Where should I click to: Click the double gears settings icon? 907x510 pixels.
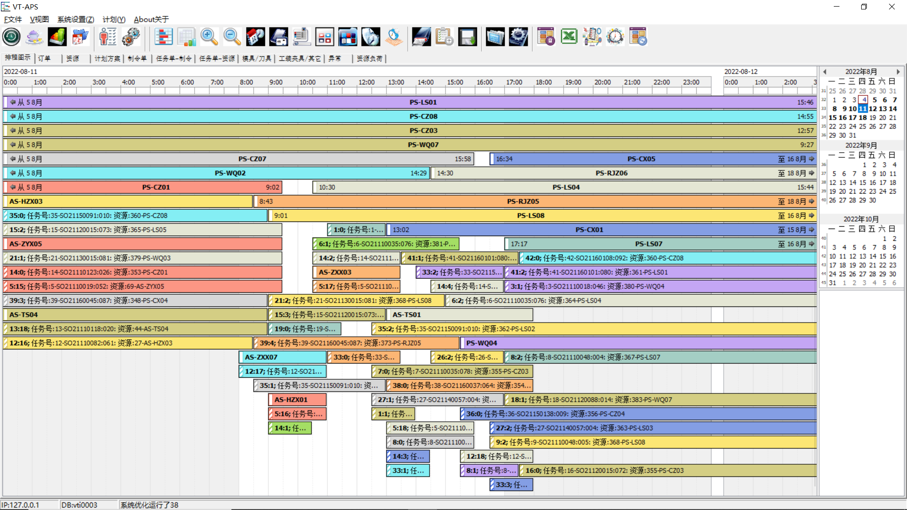click(x=131, y=37)
